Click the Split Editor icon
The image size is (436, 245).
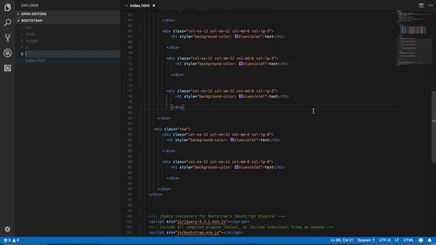(421, 5)
